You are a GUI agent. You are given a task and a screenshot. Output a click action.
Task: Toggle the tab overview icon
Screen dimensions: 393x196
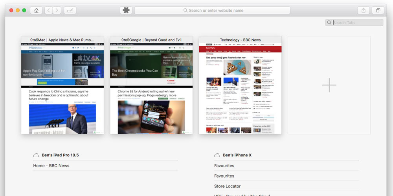click(x=378, y=10)
